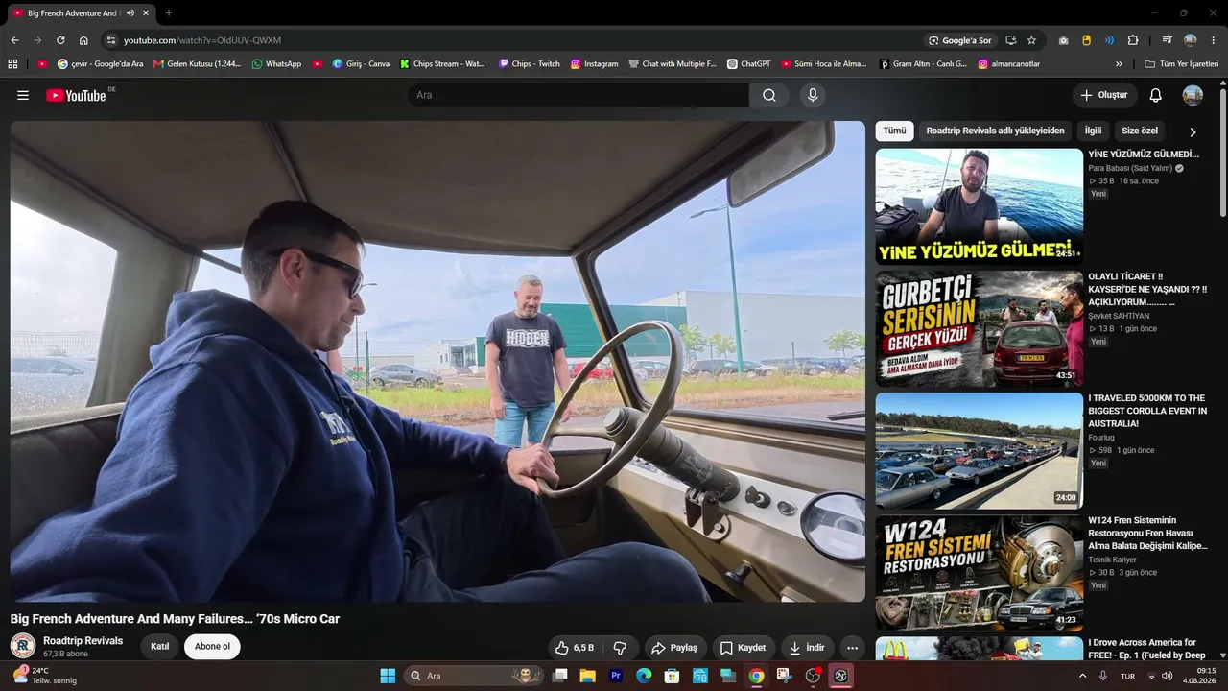
Task: Click the Paylaş share button
Action: [675, 648]
